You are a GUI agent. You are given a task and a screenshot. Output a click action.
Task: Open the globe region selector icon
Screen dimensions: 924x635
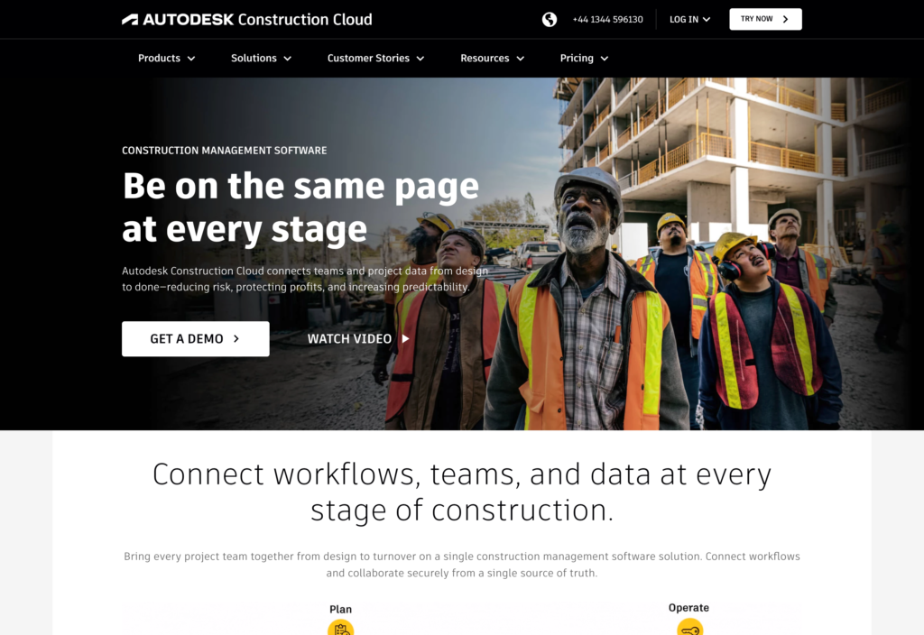(x=550, y=20)
